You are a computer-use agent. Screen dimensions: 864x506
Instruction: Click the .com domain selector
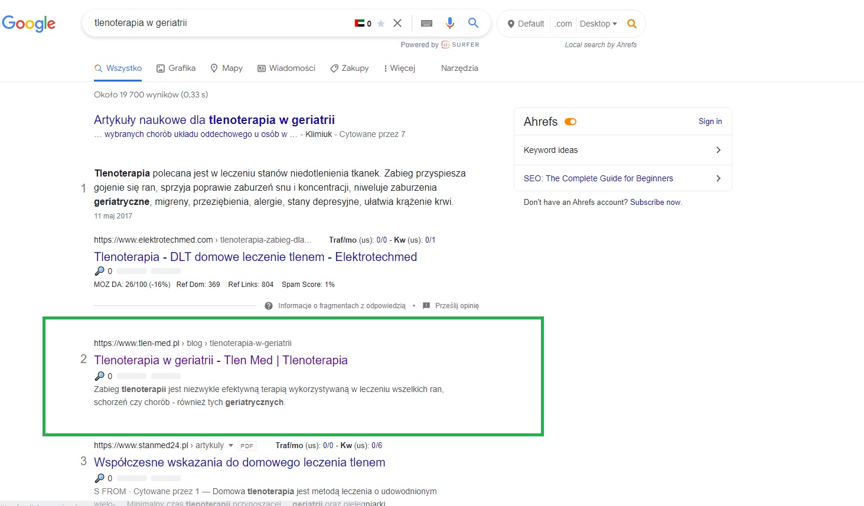[x=563, y=24]
